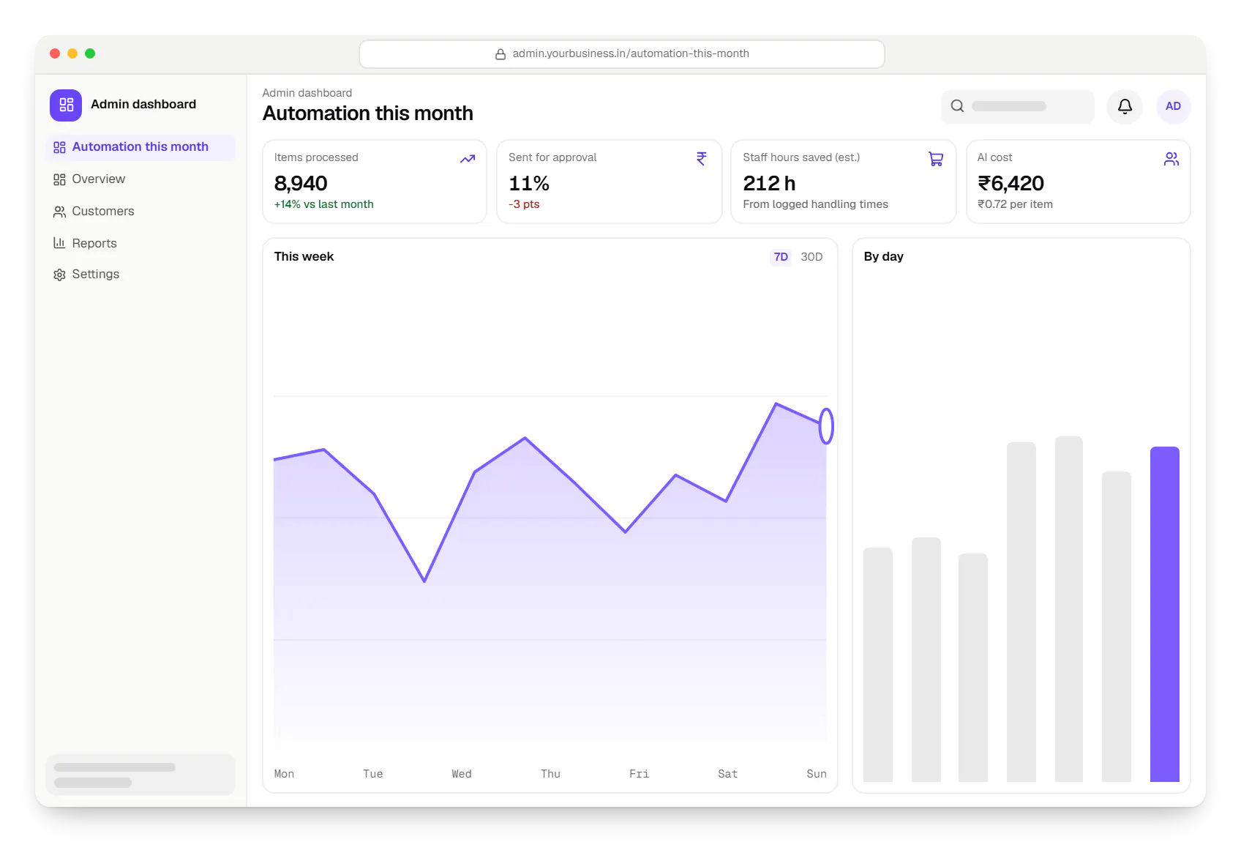Click the green maximize window button
Screen dimensions: 1241x842
tap(90, 53)
